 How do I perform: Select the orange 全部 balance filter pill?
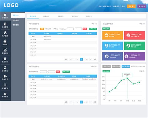[42, 29]
